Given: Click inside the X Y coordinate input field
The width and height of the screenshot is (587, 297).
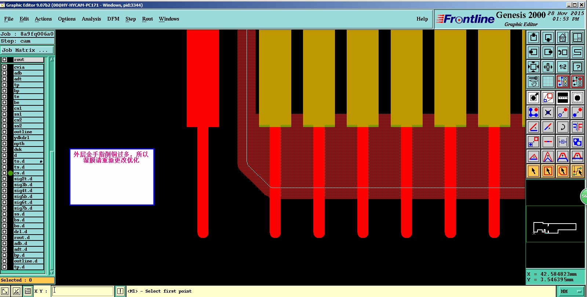Looking at the screenshot, I should (x=83, y=291).
